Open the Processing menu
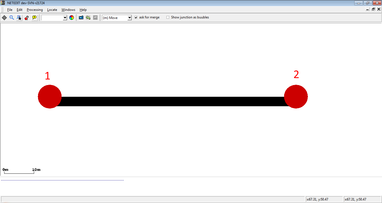This screenshot has width=382, height=203. click(35, 10)
